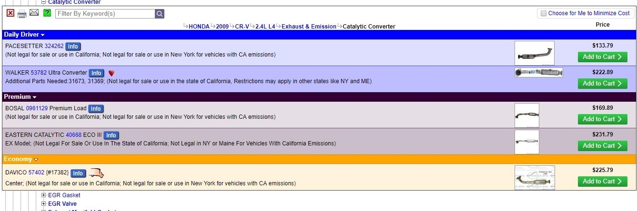The height and width of the screenshot is (211, 637).
Task: Click the green help question mark icon
Action: tap(47, 13)
